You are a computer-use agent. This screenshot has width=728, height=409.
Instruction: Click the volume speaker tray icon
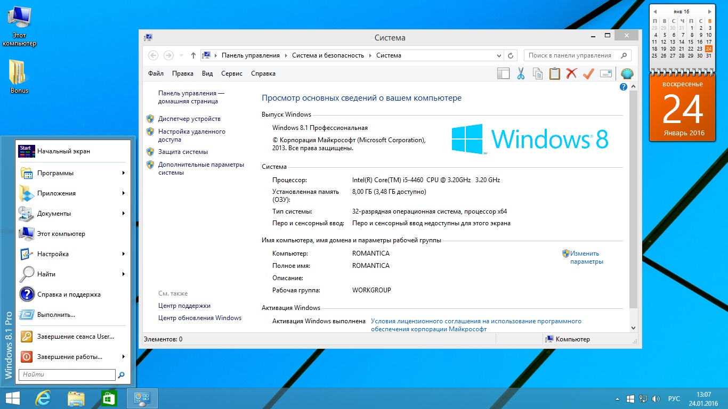click(657, 399)
